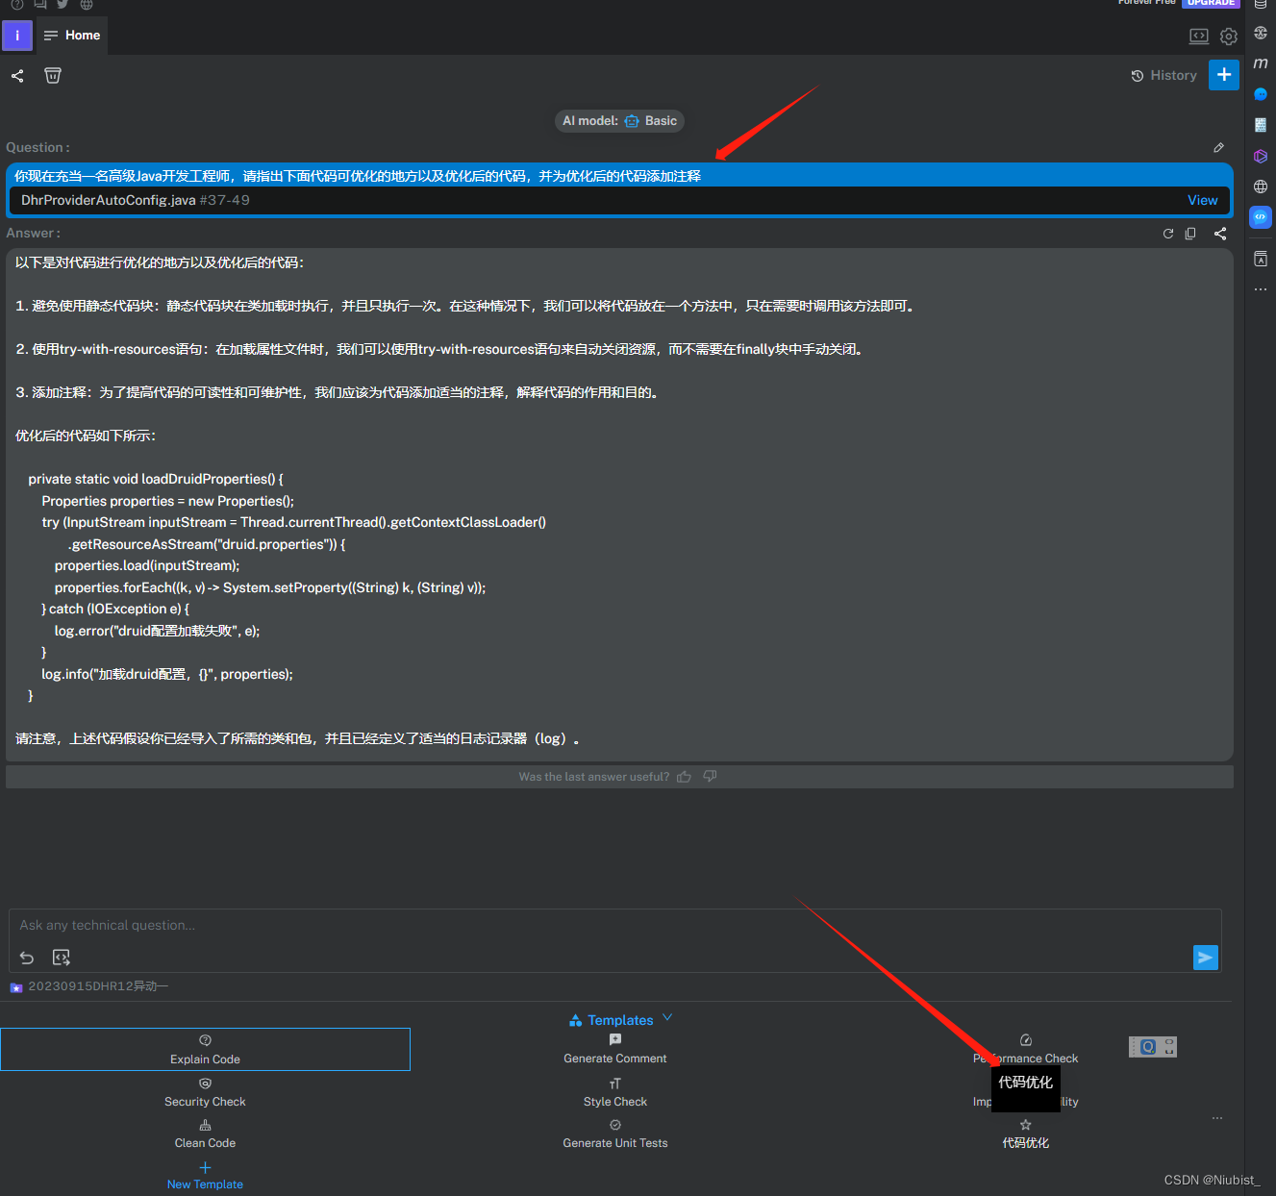Select the Bito code chat sidebar icon
The image size is (1276, 1196).
1261,217
